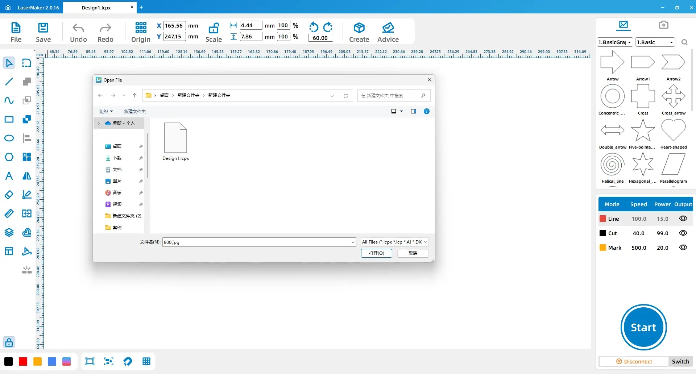The image size is (696, 374).
Task: Open the Layers stack tool
Action: (9, 232)
